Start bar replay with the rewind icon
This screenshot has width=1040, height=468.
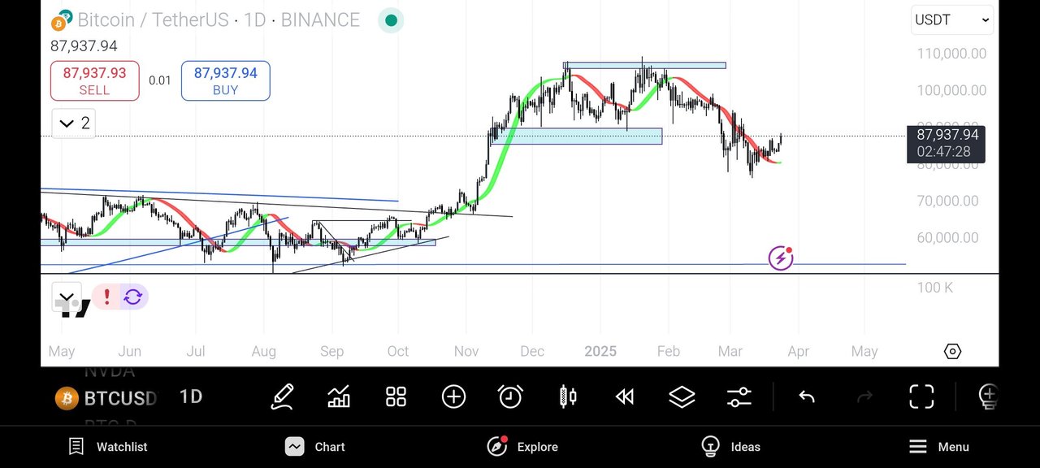[x=625, y=396]
